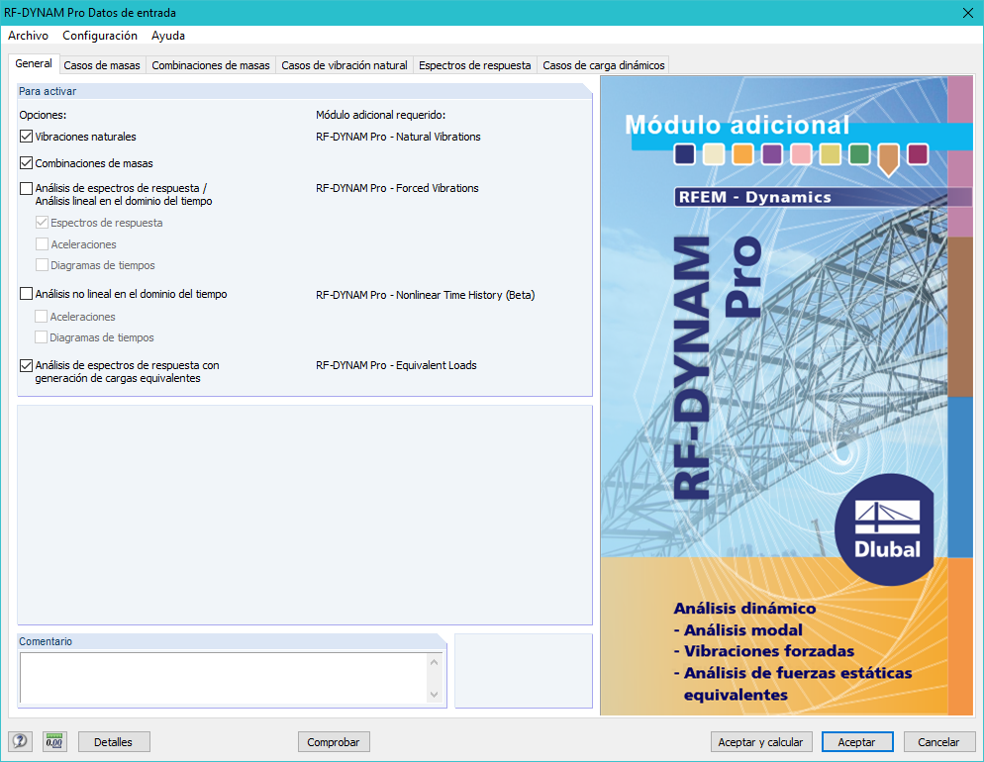Check Aceleraciones under linear time analysis
The height and width of the screenshot is (762, 984).
point(42,244)
